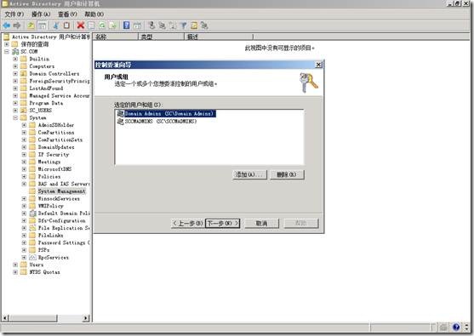Click the Filter funnel toolbar icon
This screenshot has height=336, width=474.
click(x=183, y=26)
